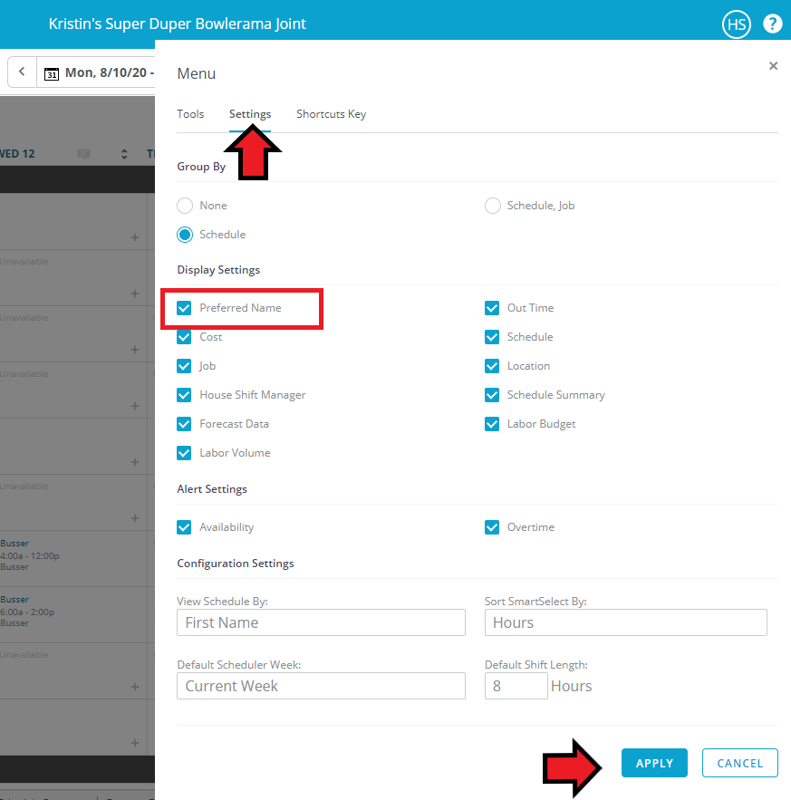Open the calendar date picker icon
This screenshot has height=800, width=791.
point(52,72)
